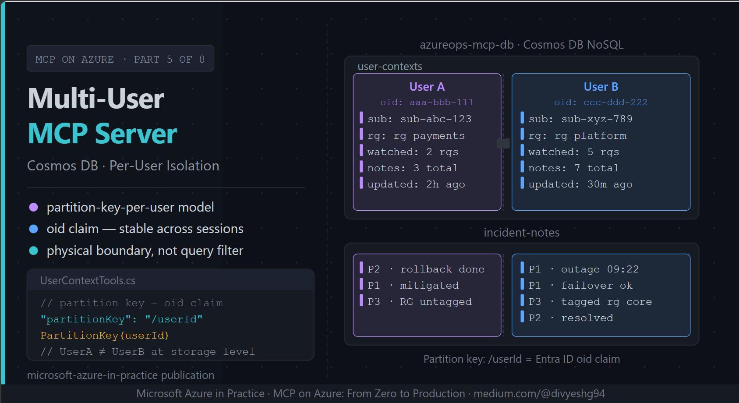Click the blue bullet dot beside oid claim

click(x=33, y=229)
